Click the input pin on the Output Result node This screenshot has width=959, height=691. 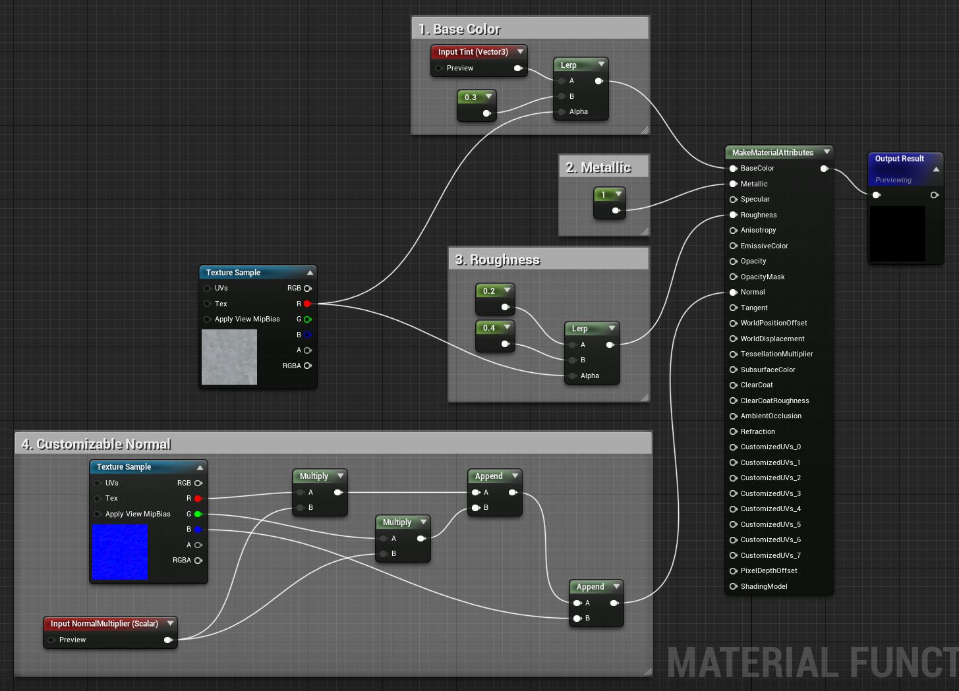pyautogui.click(x=876, y=195)
